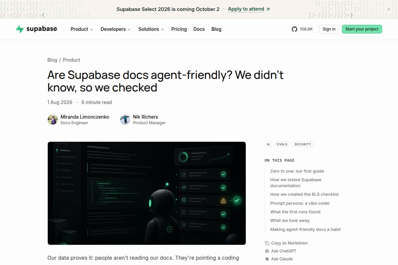This screenshot has width=398, height=265.
Task: Click the Product breadcrumb link
Action: (x=72, y=60)
